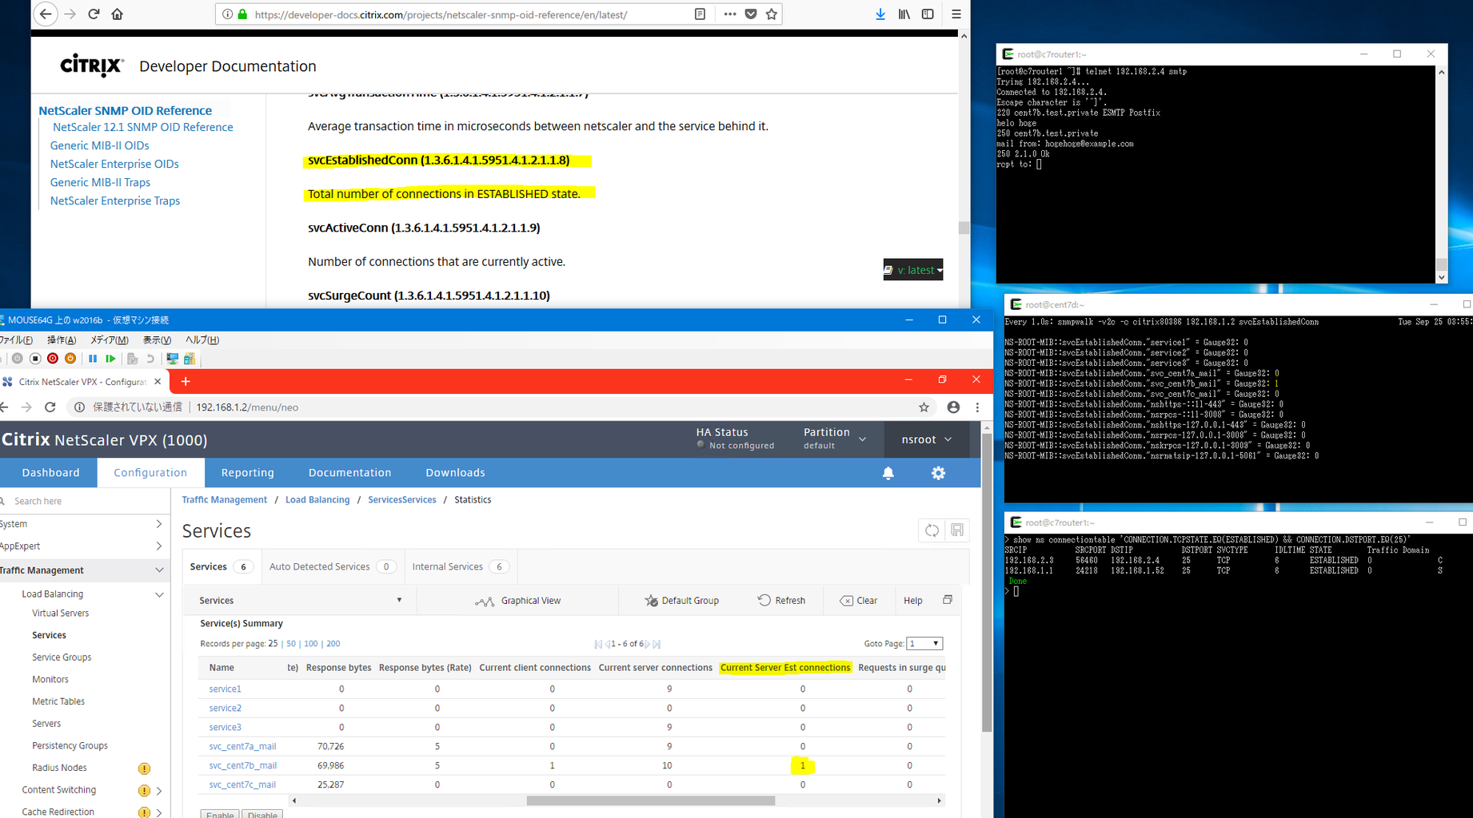Reload the Citrix developer docs page

(94, 14)
